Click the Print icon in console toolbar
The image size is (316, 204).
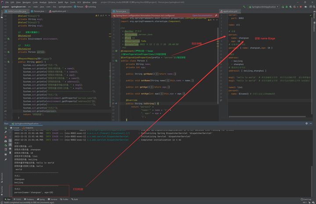[10, 149]
